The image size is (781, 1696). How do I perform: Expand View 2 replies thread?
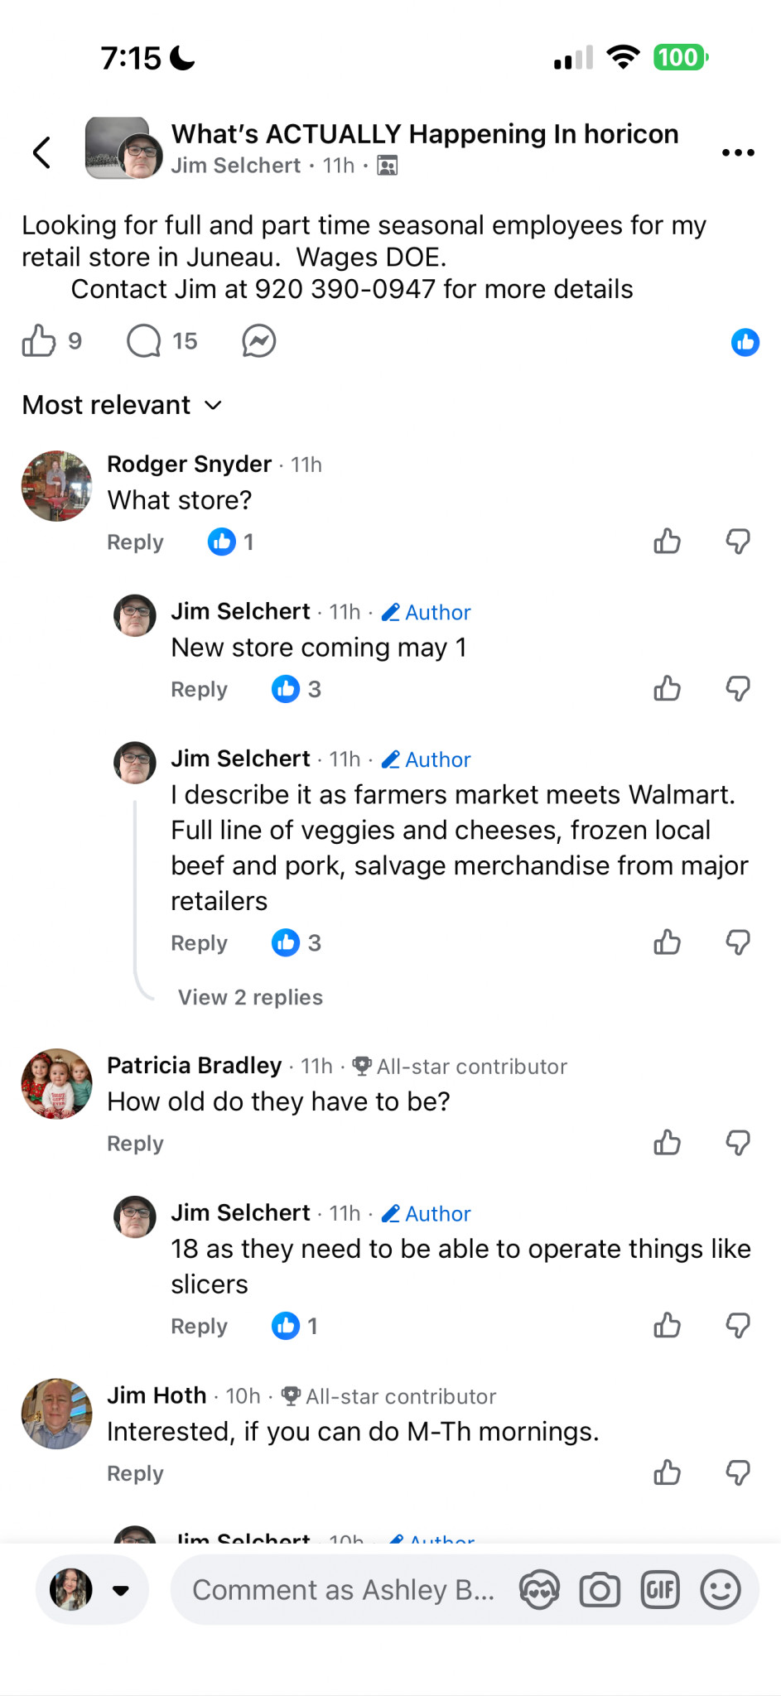click(250, 997)
